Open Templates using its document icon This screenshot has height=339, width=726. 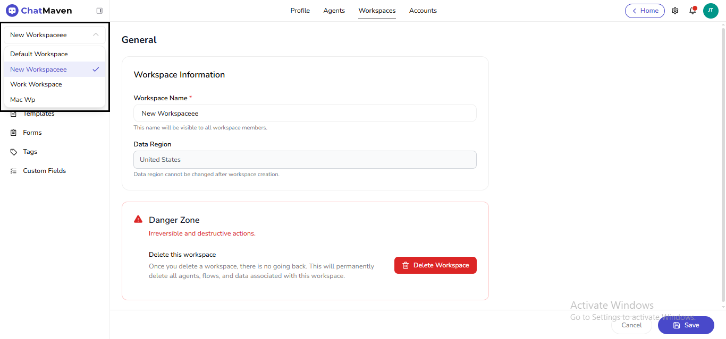point(14,113)
